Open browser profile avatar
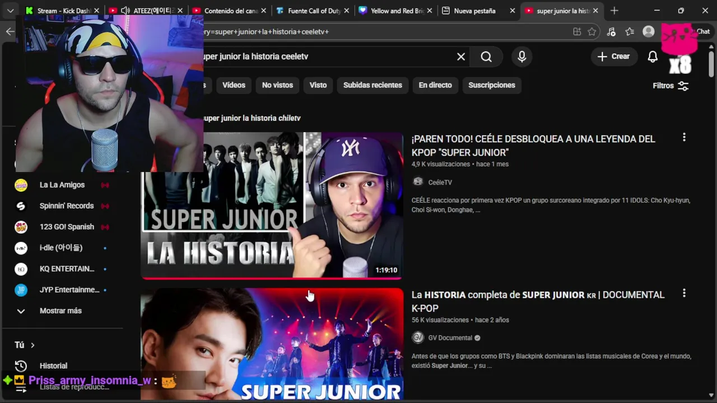Viewport: 717px width, 403px height. coord(649,32)
